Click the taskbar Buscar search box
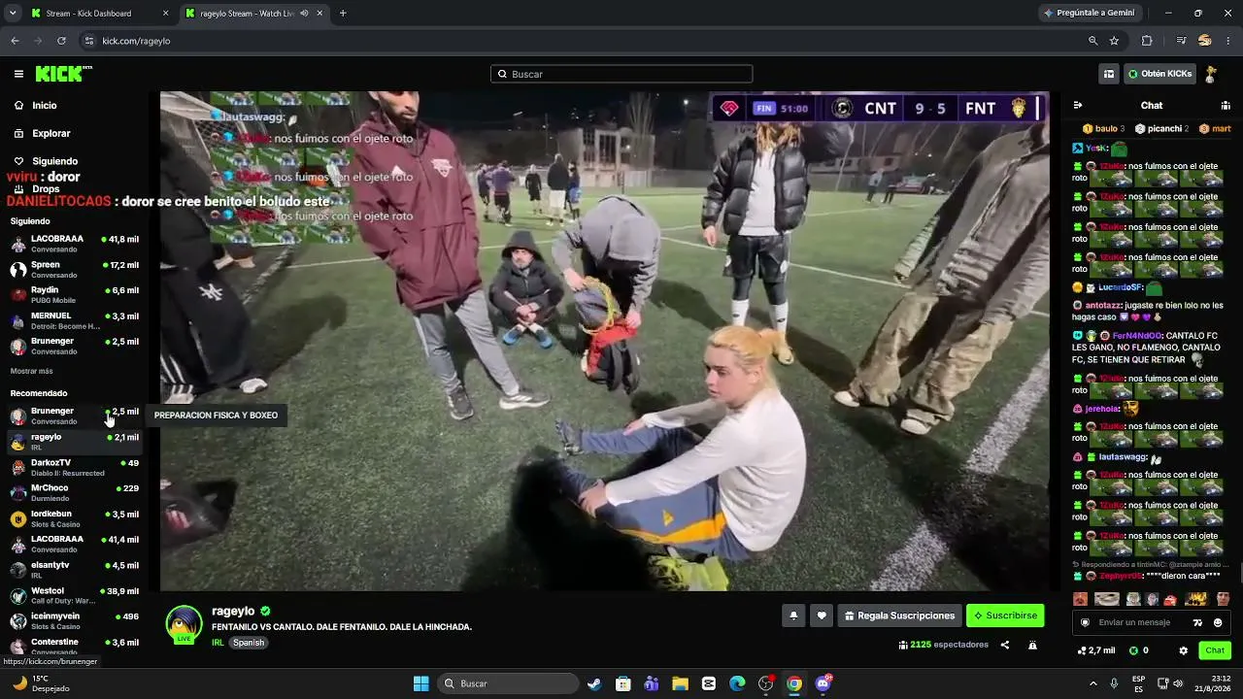The height and width of the screenshot is (699, 1243). point(508,683)
